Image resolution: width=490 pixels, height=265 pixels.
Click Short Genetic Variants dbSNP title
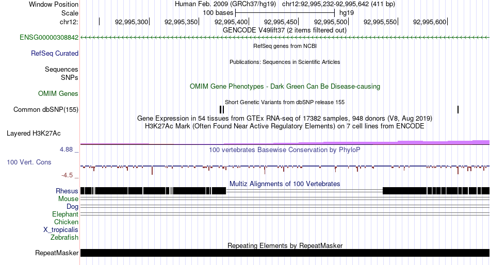[285, 102]
